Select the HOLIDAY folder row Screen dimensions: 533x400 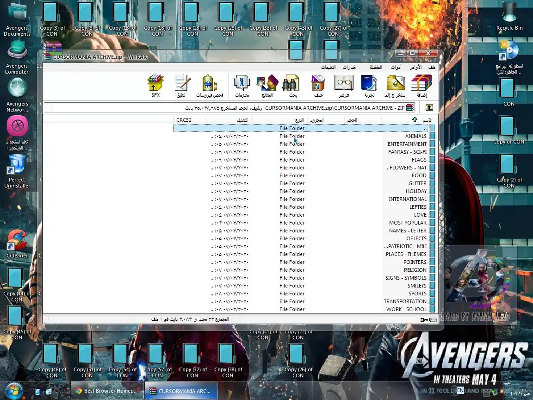(304, 191)
